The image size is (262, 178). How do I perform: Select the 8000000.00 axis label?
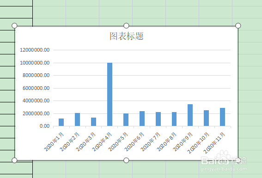tap(36, 75)
